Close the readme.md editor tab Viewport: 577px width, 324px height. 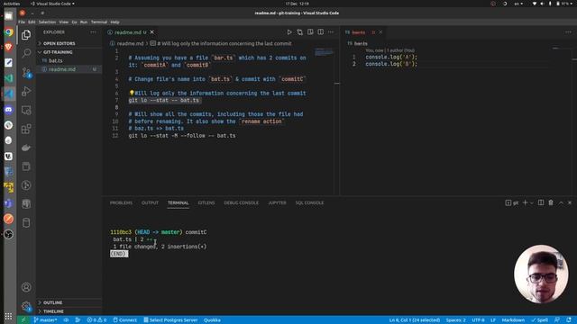tap(152, 32)
